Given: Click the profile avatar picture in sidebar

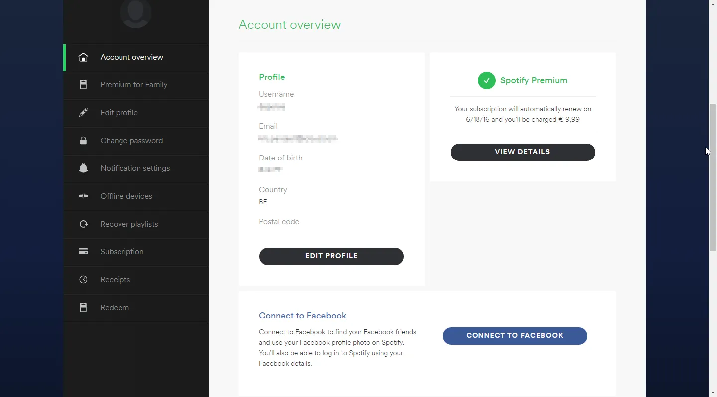Looking at the screenshot, I should click(135, 12).
